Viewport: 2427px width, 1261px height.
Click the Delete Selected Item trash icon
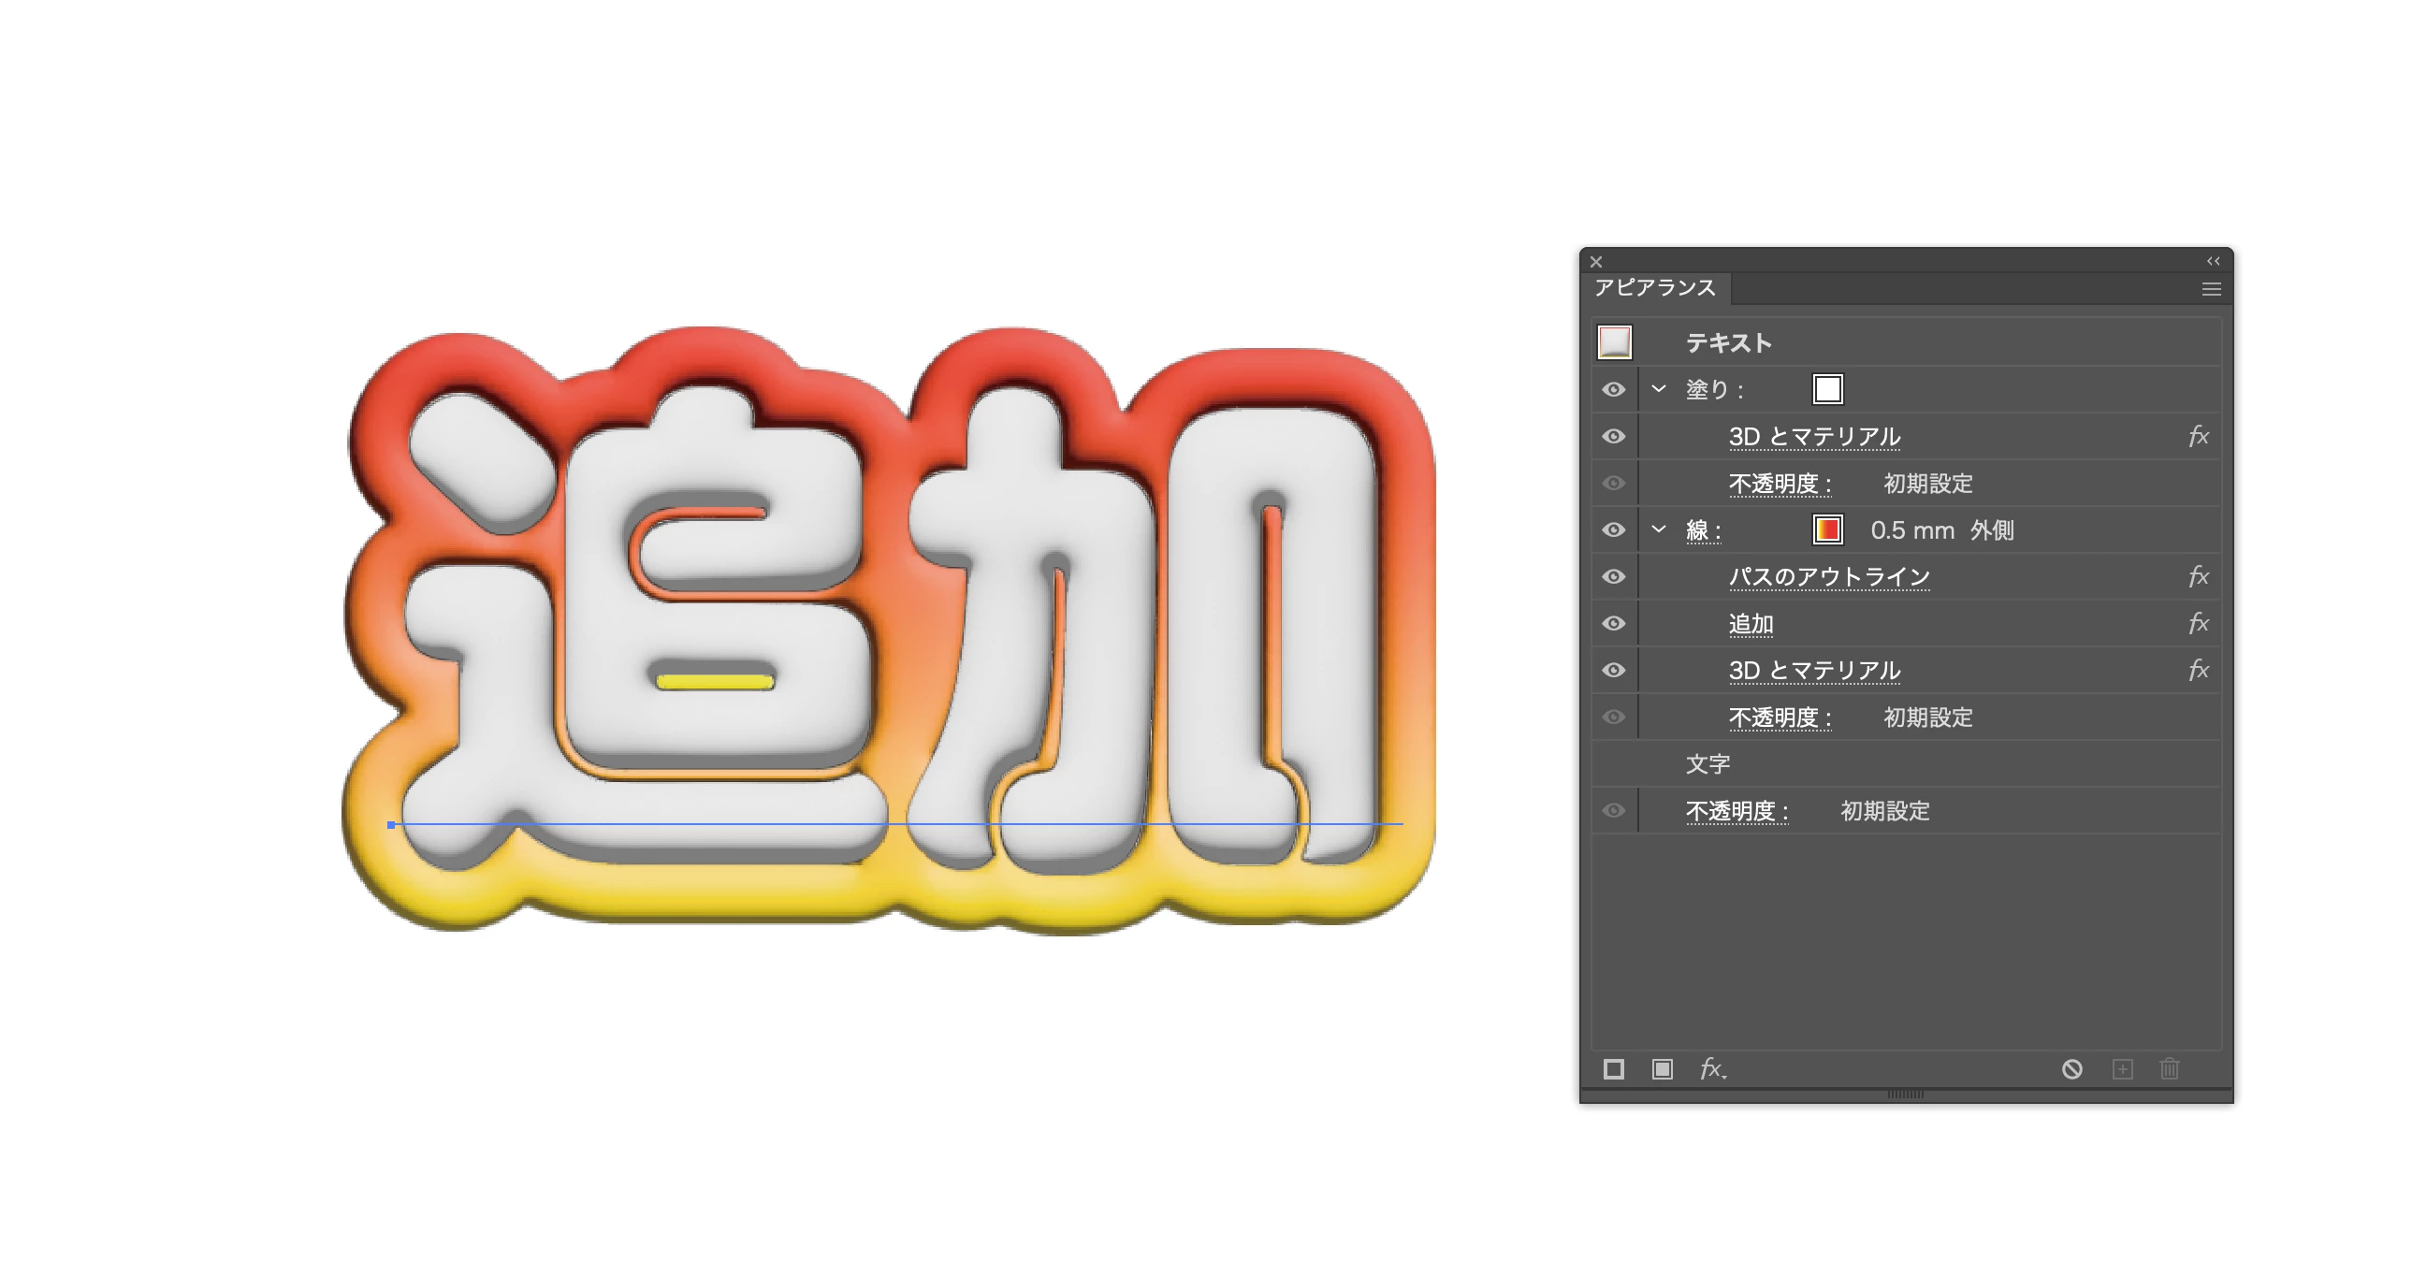pos(2170,1069)
